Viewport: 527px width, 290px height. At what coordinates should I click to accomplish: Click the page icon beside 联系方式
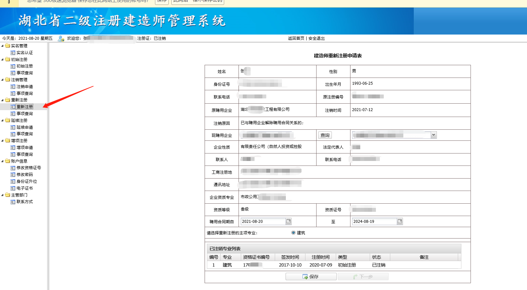[13, 202]
